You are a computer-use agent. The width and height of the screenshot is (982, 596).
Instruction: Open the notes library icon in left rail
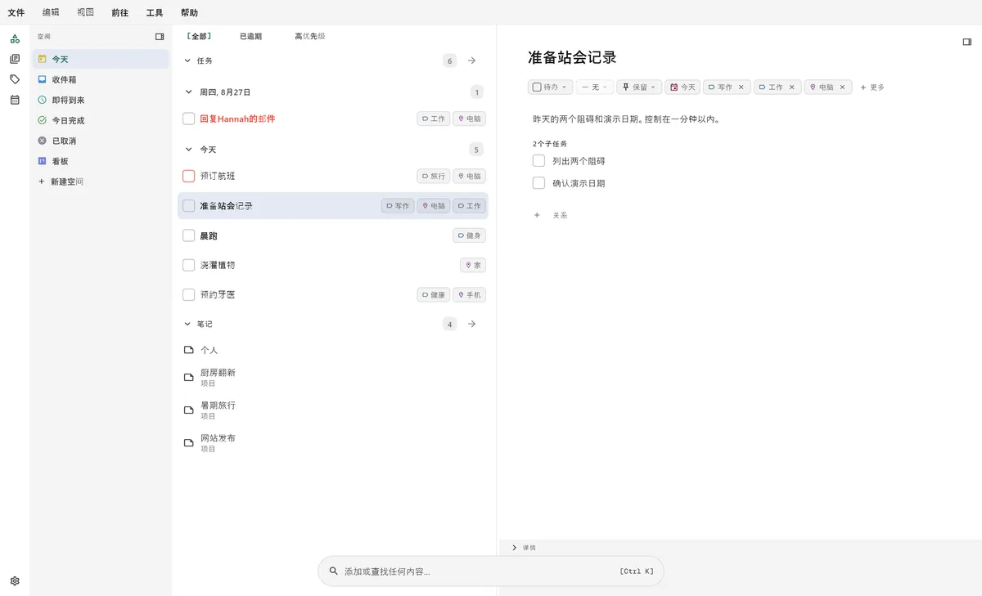click(x=15, y=59)
